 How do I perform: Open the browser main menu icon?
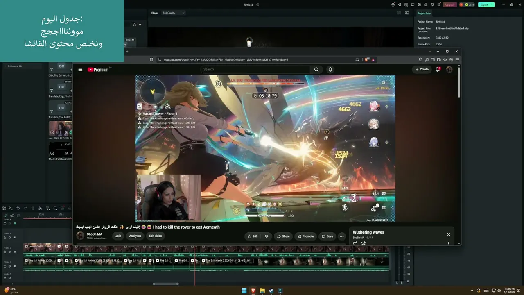457,60
